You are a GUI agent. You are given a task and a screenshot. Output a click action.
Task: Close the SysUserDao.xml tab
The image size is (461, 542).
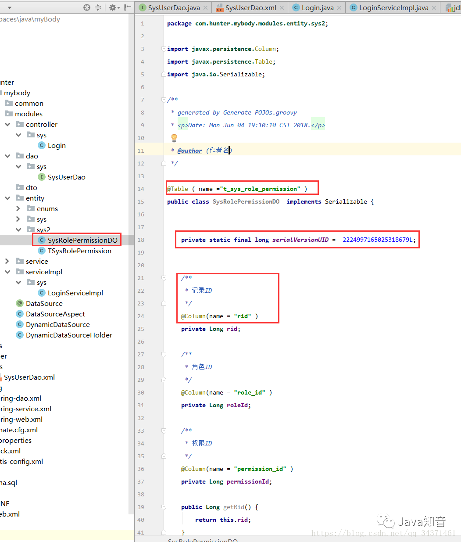[x=282, y=8]
